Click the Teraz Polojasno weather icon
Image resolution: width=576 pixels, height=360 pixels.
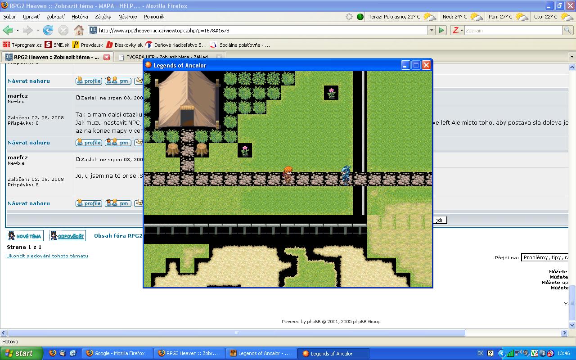click(430, 17)
